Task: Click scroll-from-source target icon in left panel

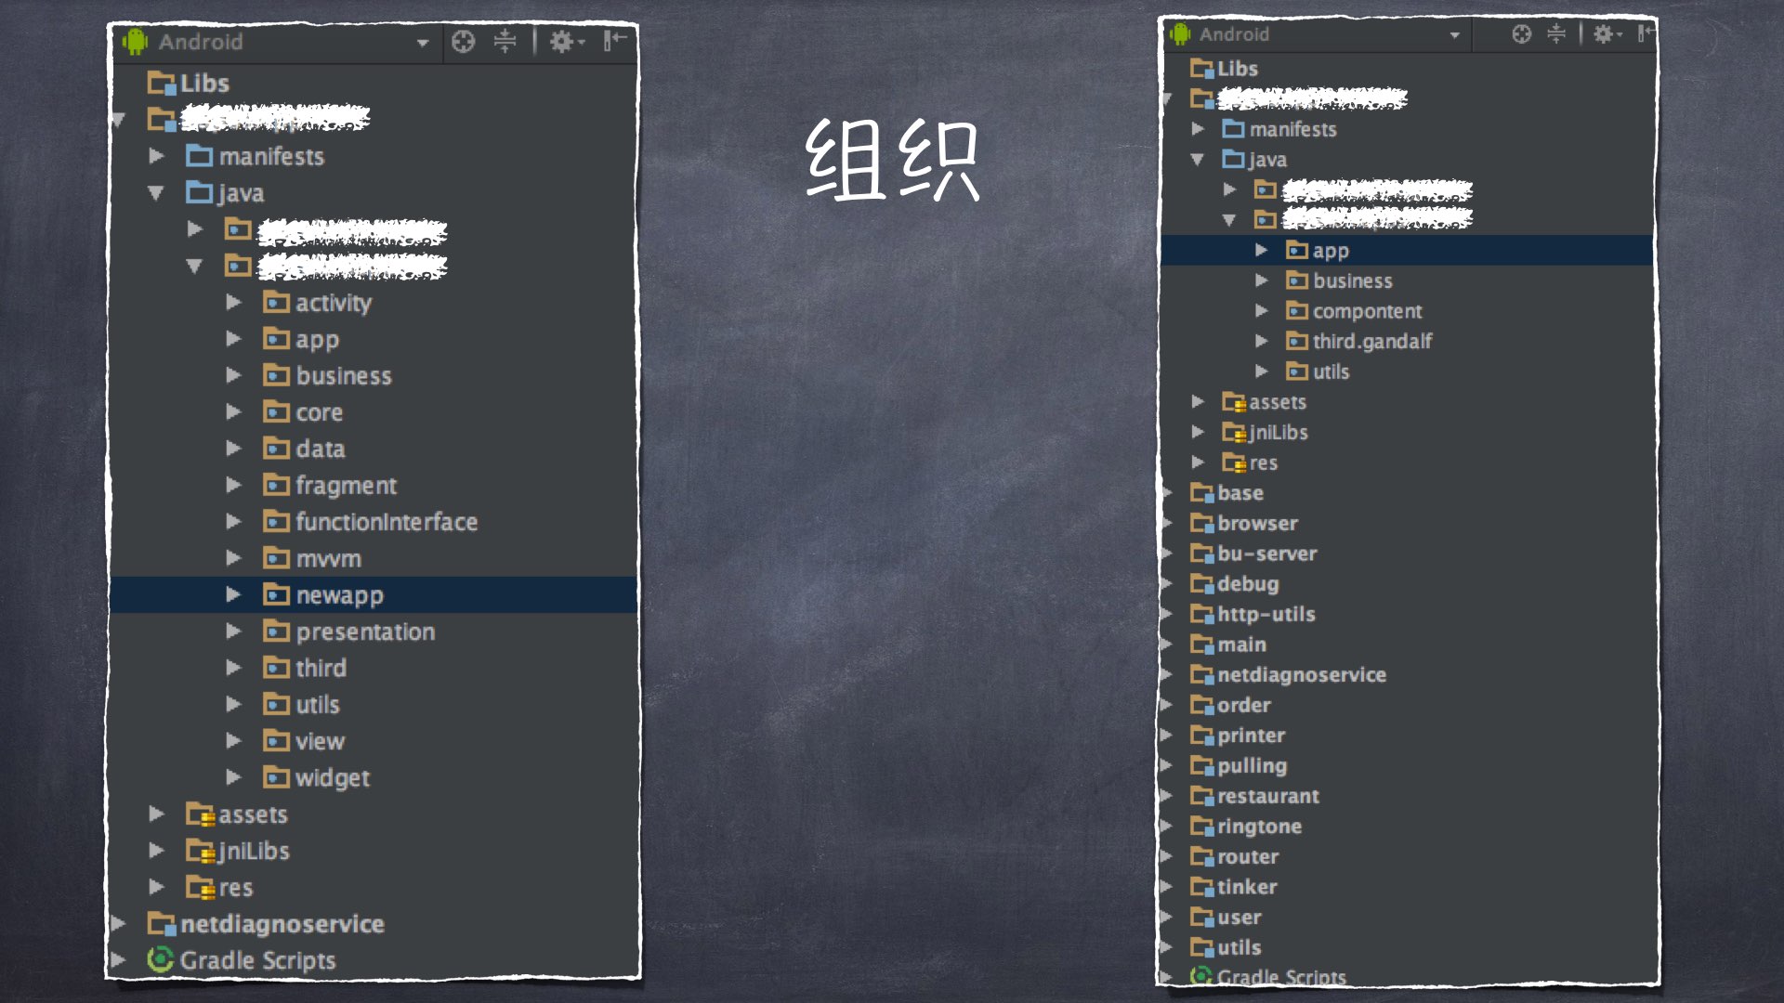Action: click(x=463, y=42)
